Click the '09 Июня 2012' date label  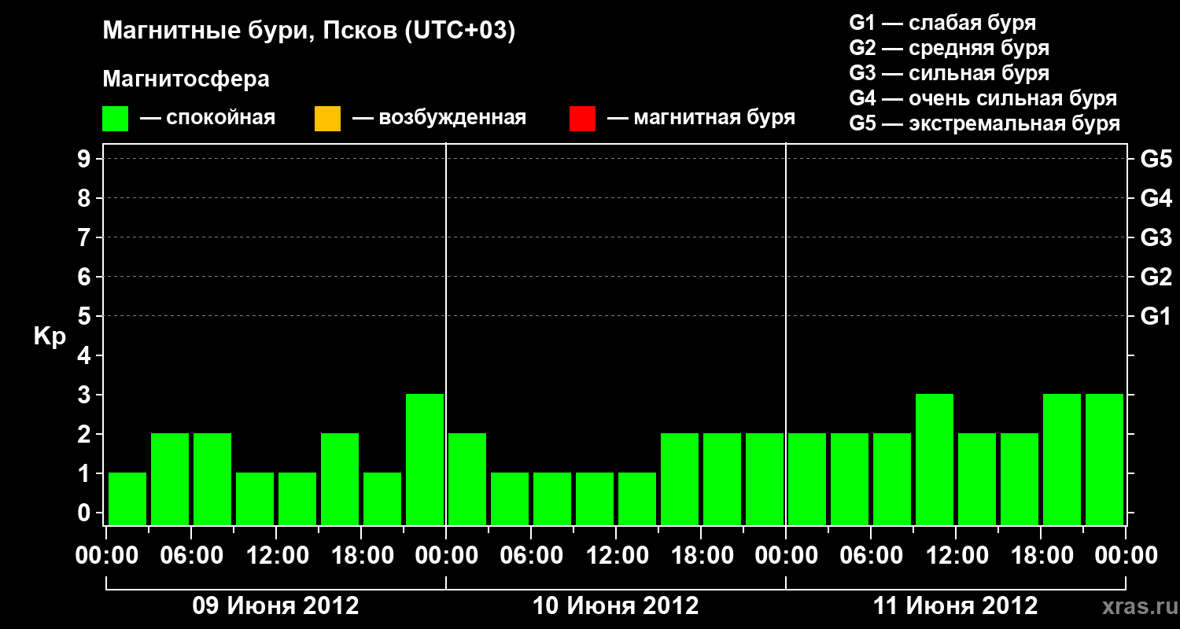tap(276, 606)
